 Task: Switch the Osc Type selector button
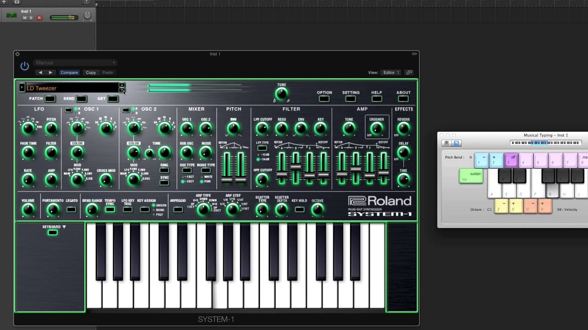point(187,170)
